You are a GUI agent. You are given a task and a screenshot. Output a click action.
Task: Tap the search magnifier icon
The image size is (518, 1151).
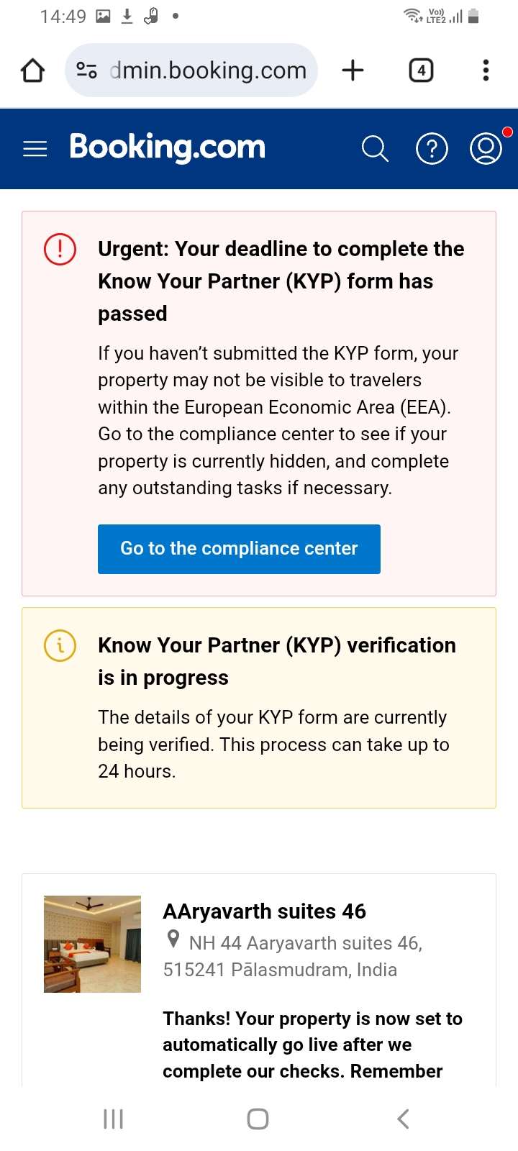coord(374,149)
